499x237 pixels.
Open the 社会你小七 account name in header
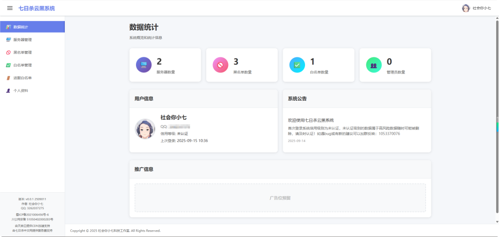click(x=481, y=8)
